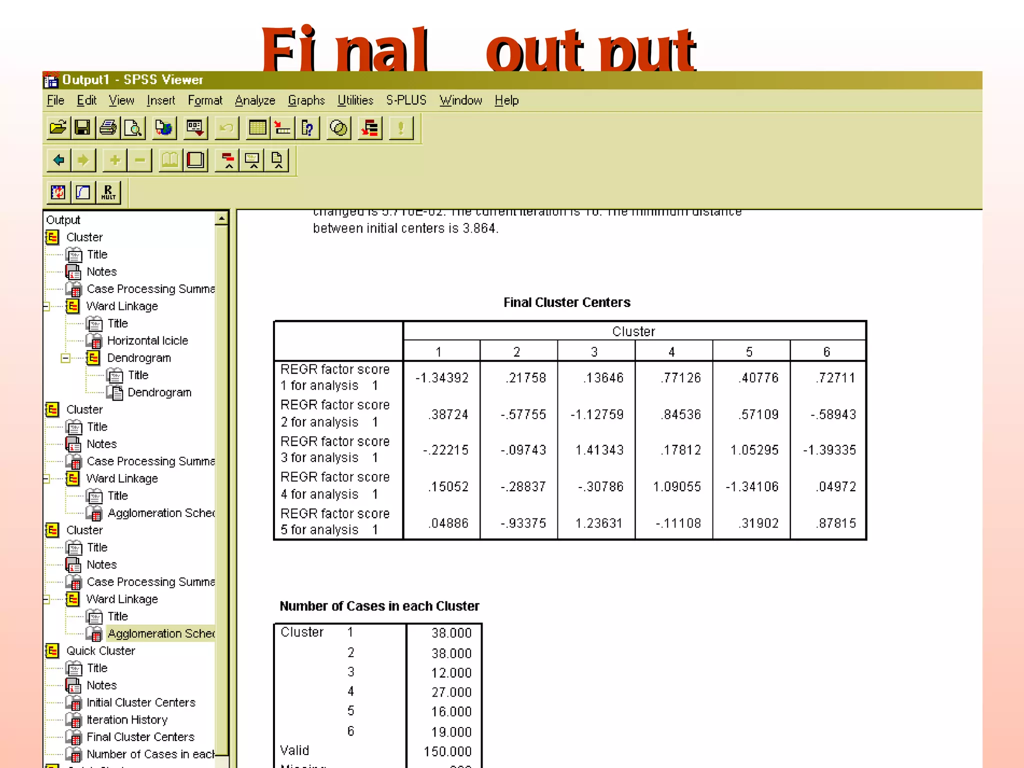Click Number of Cases in each Cluster title
The height and width of the screenshot is (768, 1024).
[379, 606]
